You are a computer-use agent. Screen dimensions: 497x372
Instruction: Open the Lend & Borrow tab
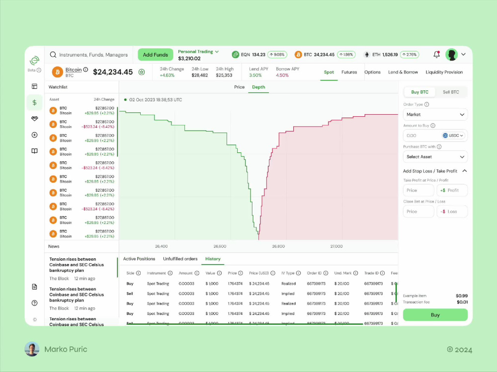point(403,72)
